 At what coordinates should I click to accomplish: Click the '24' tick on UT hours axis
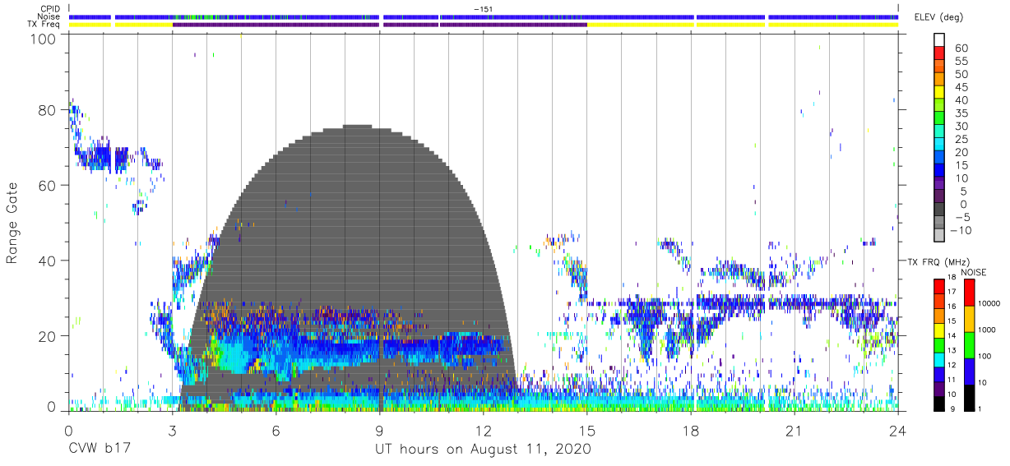[897, 431]
